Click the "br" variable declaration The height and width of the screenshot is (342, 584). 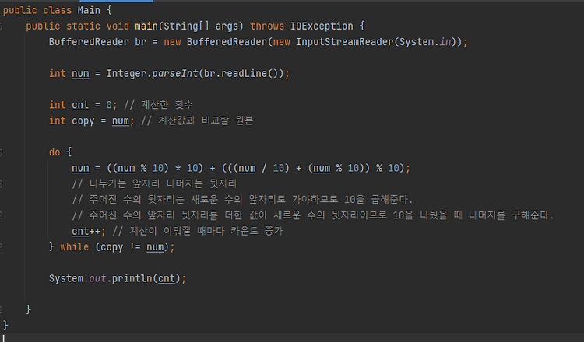pyautogui.click(x=140, y=42)
